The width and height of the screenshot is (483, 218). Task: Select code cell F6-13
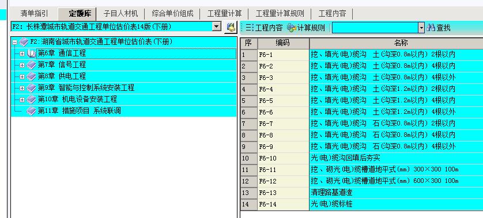click(x=283, y=193)
